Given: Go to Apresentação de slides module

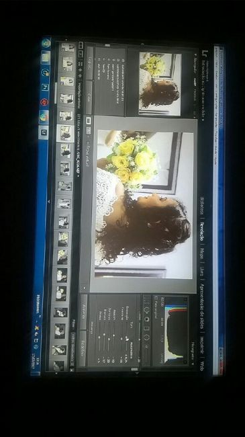Looking at the screenshot, I should (203, 307).
